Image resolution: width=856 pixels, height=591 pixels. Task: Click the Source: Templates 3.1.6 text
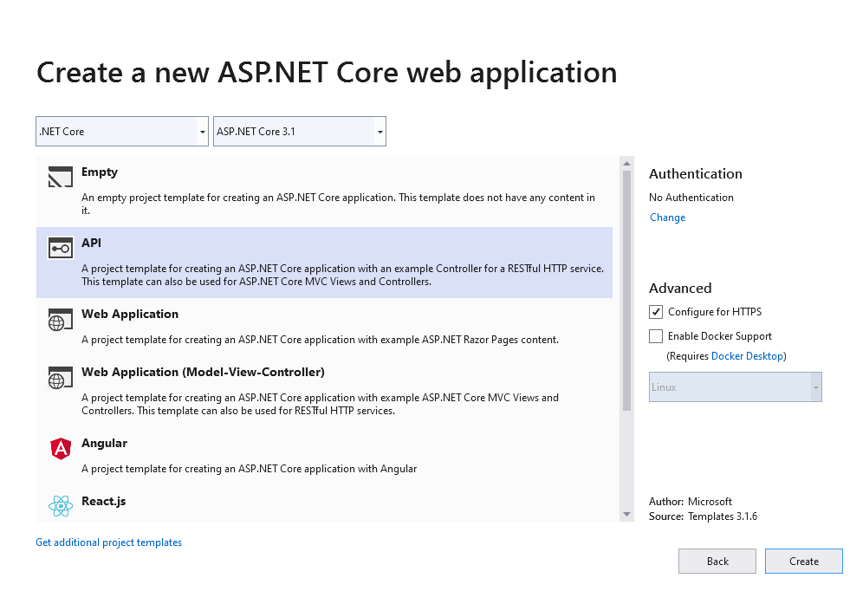pos(703,516)
